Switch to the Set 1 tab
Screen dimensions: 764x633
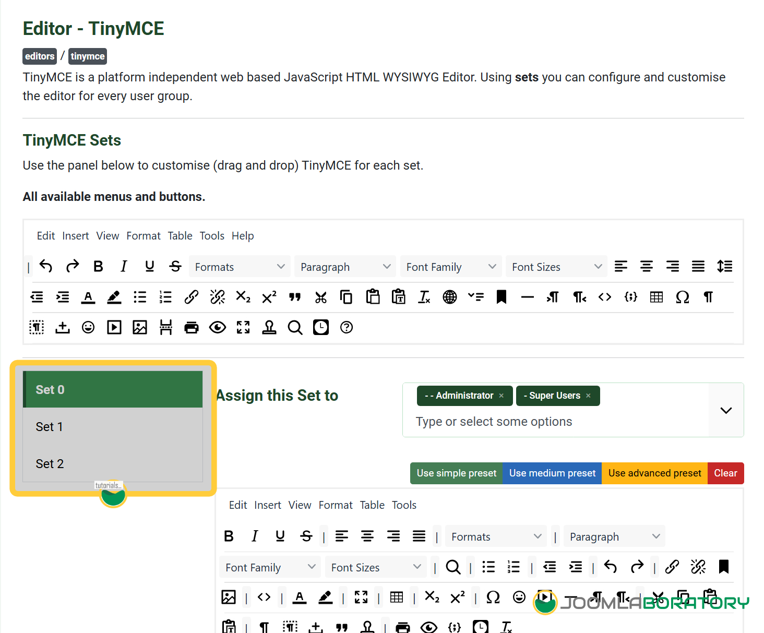[113, 426]
